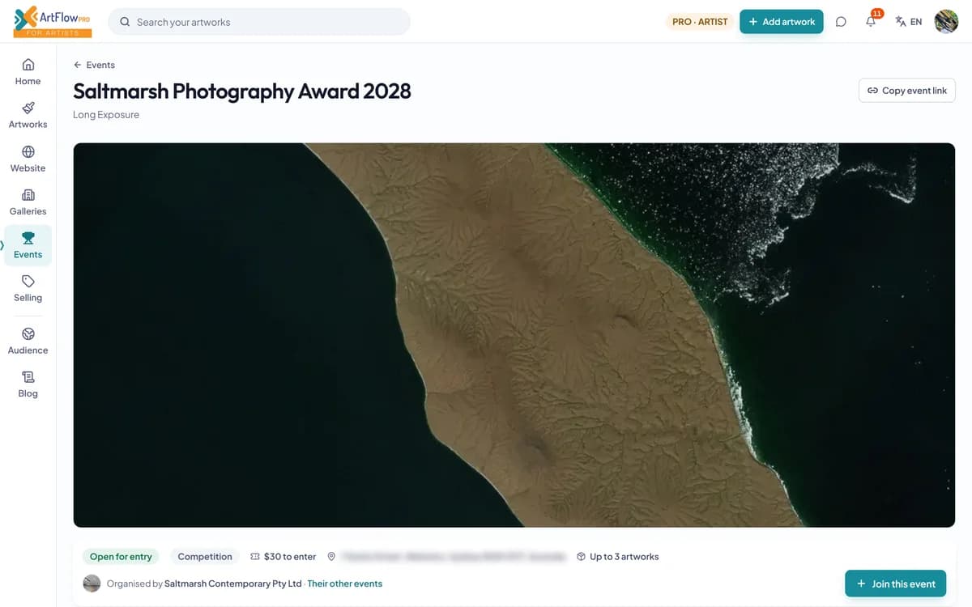Open the event cover photo
Viewport: 972px width, 607px height.
tap(514, 335)
